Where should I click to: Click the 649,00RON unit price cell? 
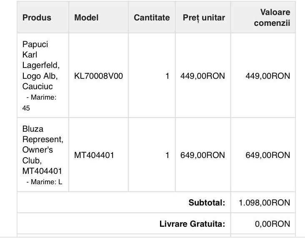click(202, 155)
